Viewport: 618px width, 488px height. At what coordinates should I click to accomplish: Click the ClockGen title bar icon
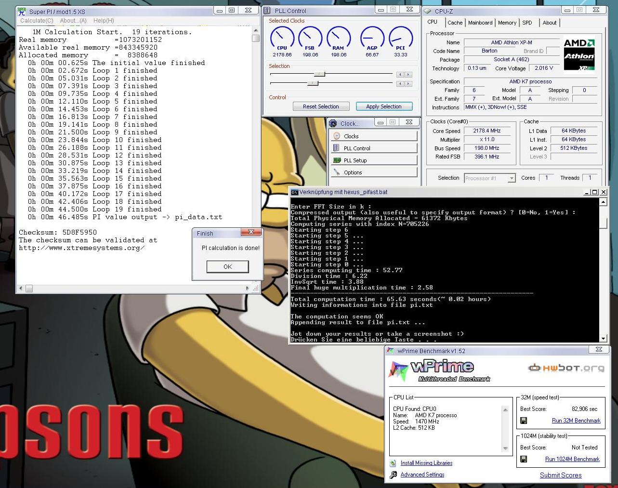333,123
